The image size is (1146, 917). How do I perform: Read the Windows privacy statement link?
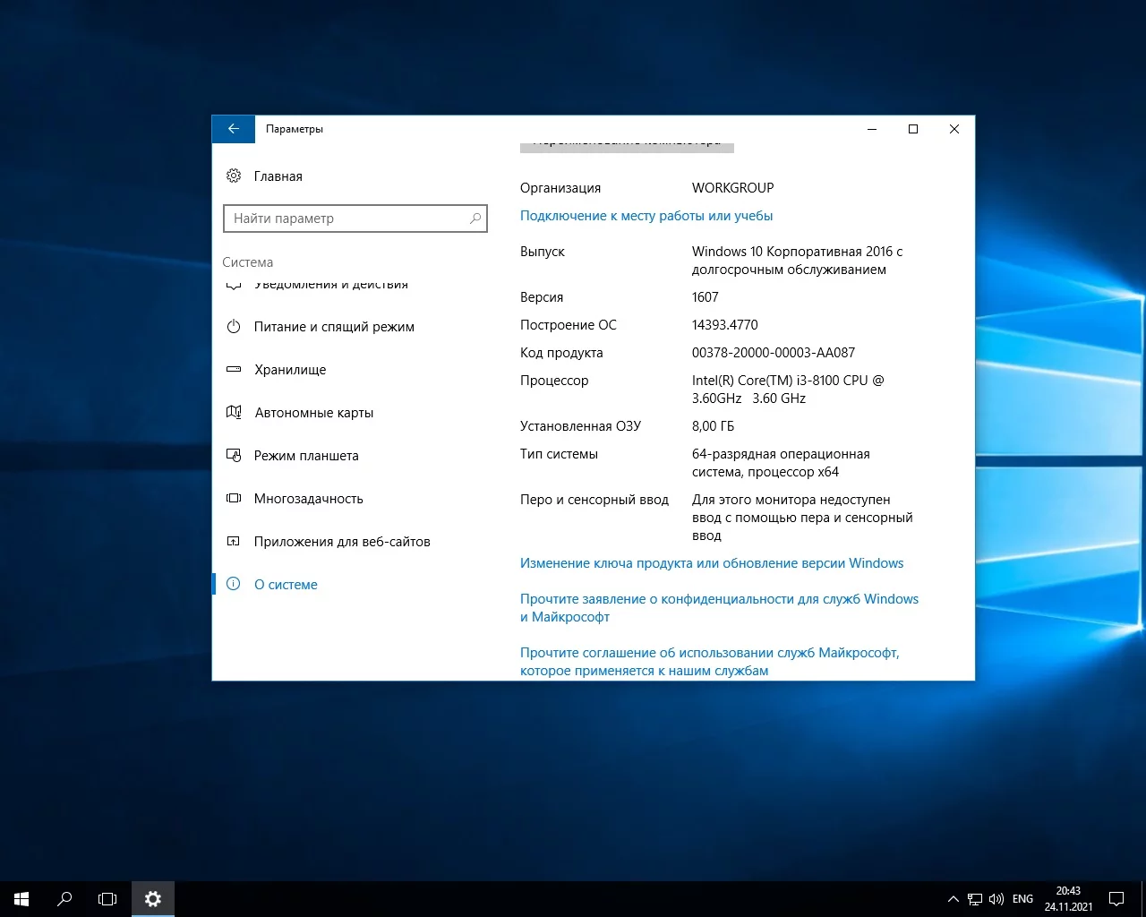(x=718, y=599)
